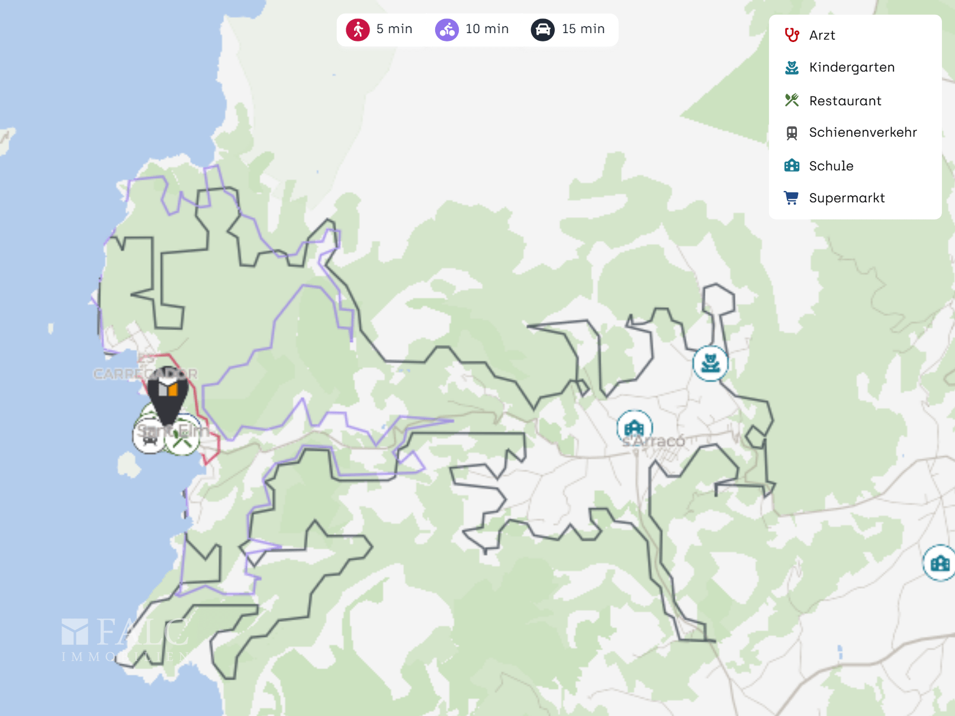Toggle the Schienenverkehr category label
Screen dimensions: 955x716
[x=863, y=133]
